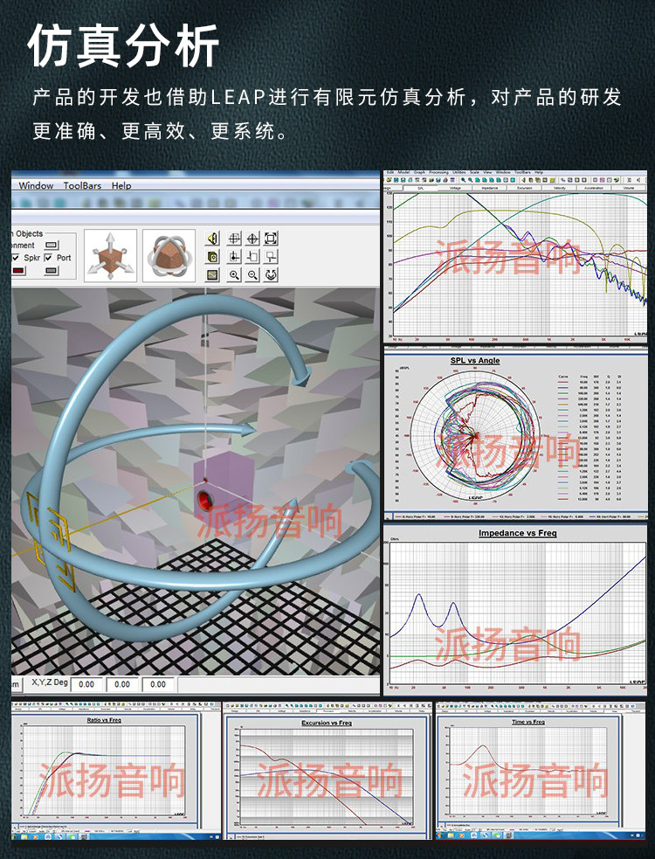
Task: Click the speaker sound icon button
Action: pyautogui.click(x=213, y=239)
